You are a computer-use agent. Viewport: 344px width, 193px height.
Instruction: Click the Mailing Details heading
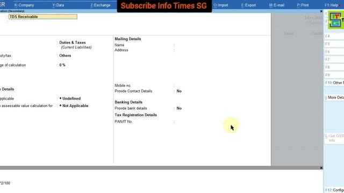click(x=128, y=39)
